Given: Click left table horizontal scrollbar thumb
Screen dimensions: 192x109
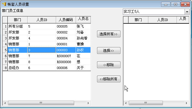Looking at the screenshot, I should click(41, 103).
